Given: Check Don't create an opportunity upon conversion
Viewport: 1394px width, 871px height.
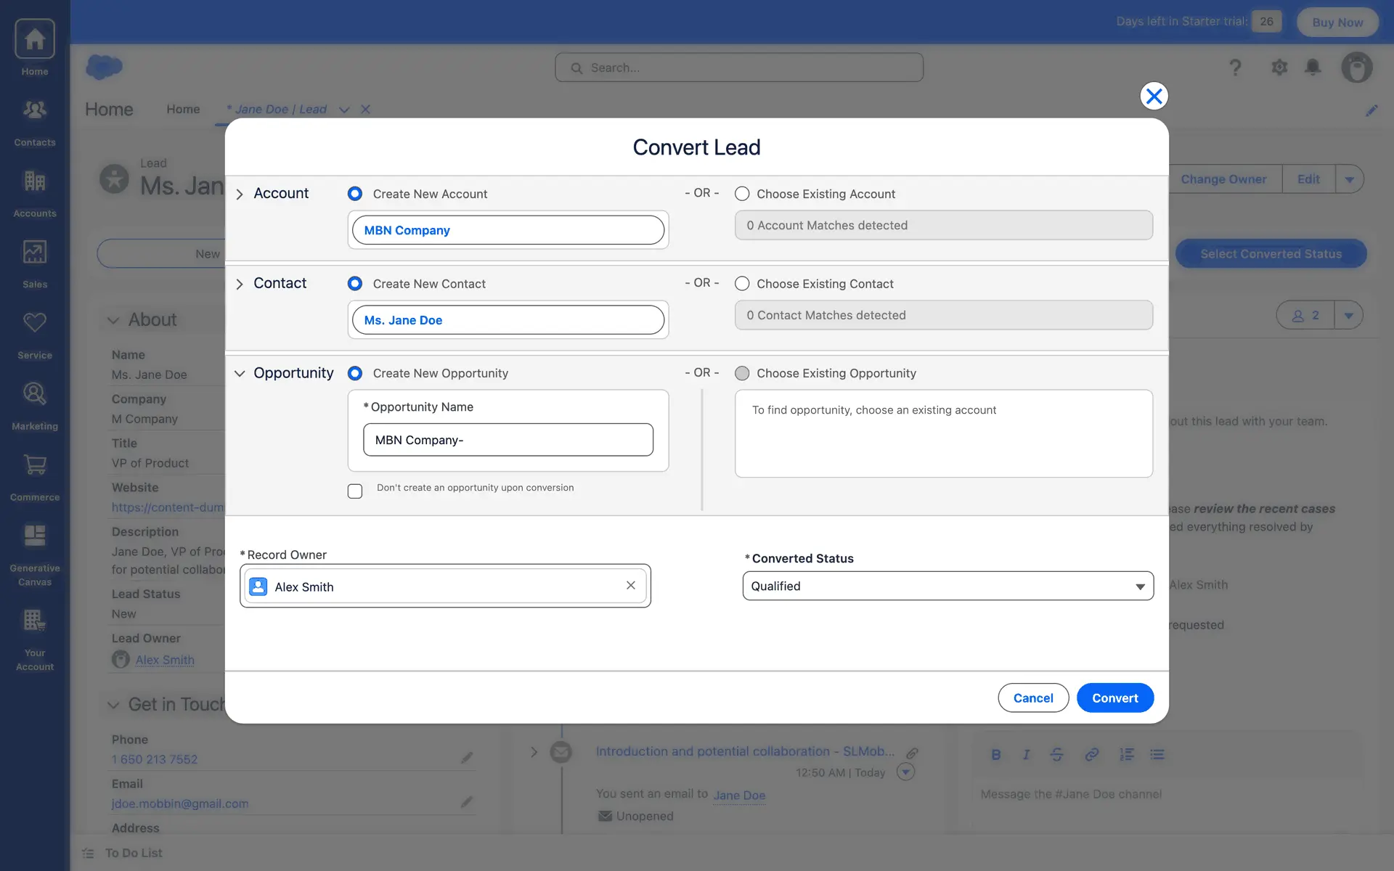Looking at the screenshot, I should click(355, 491).
